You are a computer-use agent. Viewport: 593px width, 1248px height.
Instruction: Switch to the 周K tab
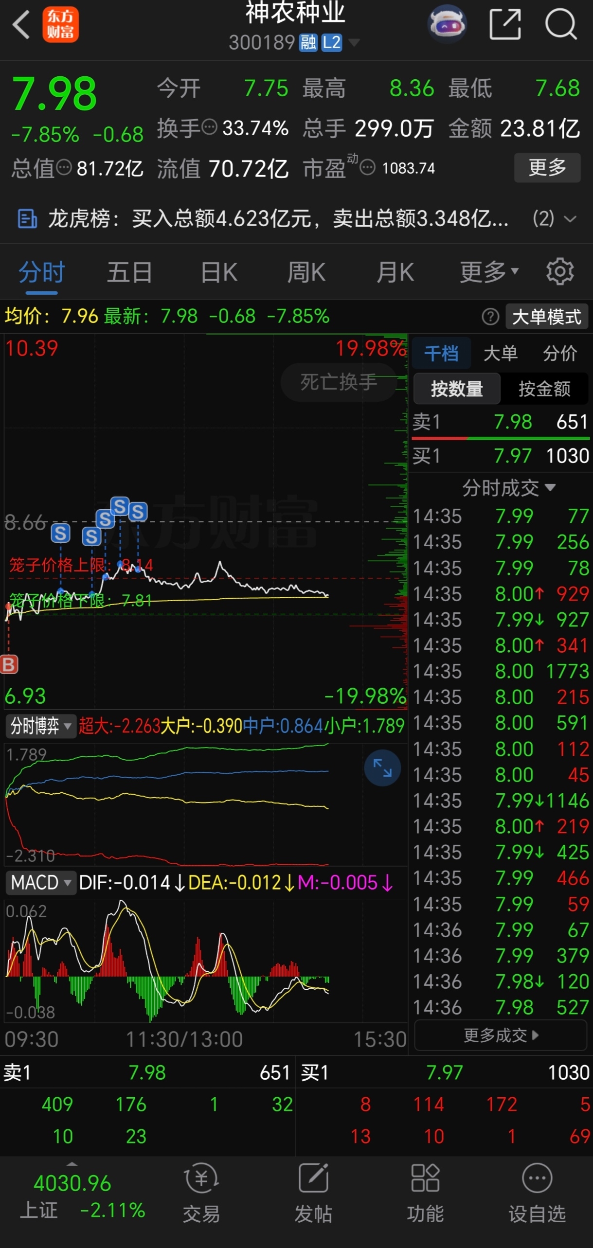306,272
